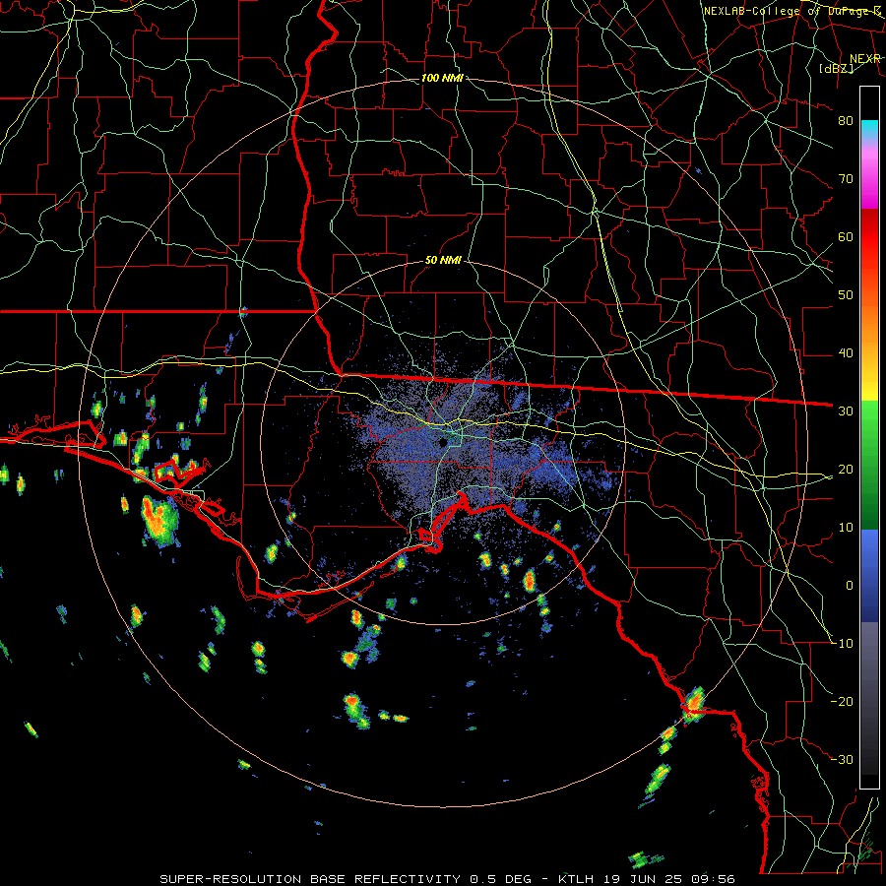Click the SUPER-RESOLUTION BASE REFLECTIVITY caption text
886x886 pixels.
[310, 879]
